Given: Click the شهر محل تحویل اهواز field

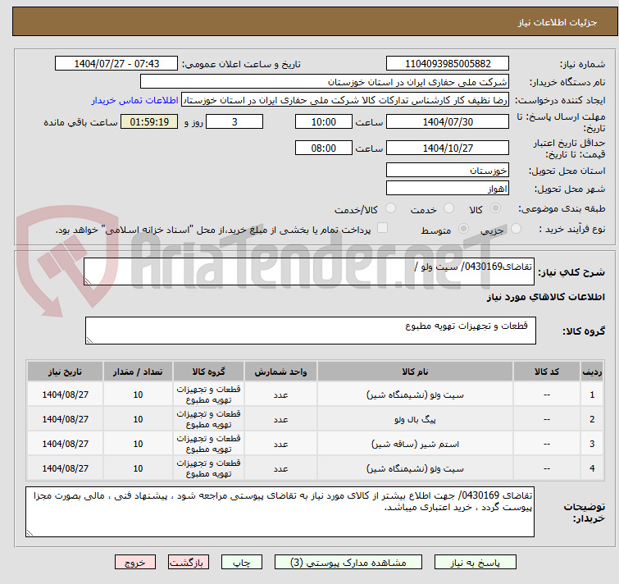Looking at the screenshot, I should [x=448, y=189].
